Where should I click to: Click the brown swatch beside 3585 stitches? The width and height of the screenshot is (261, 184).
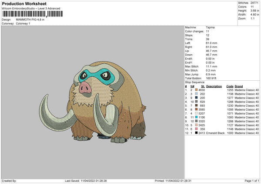(x=196, y=109)
